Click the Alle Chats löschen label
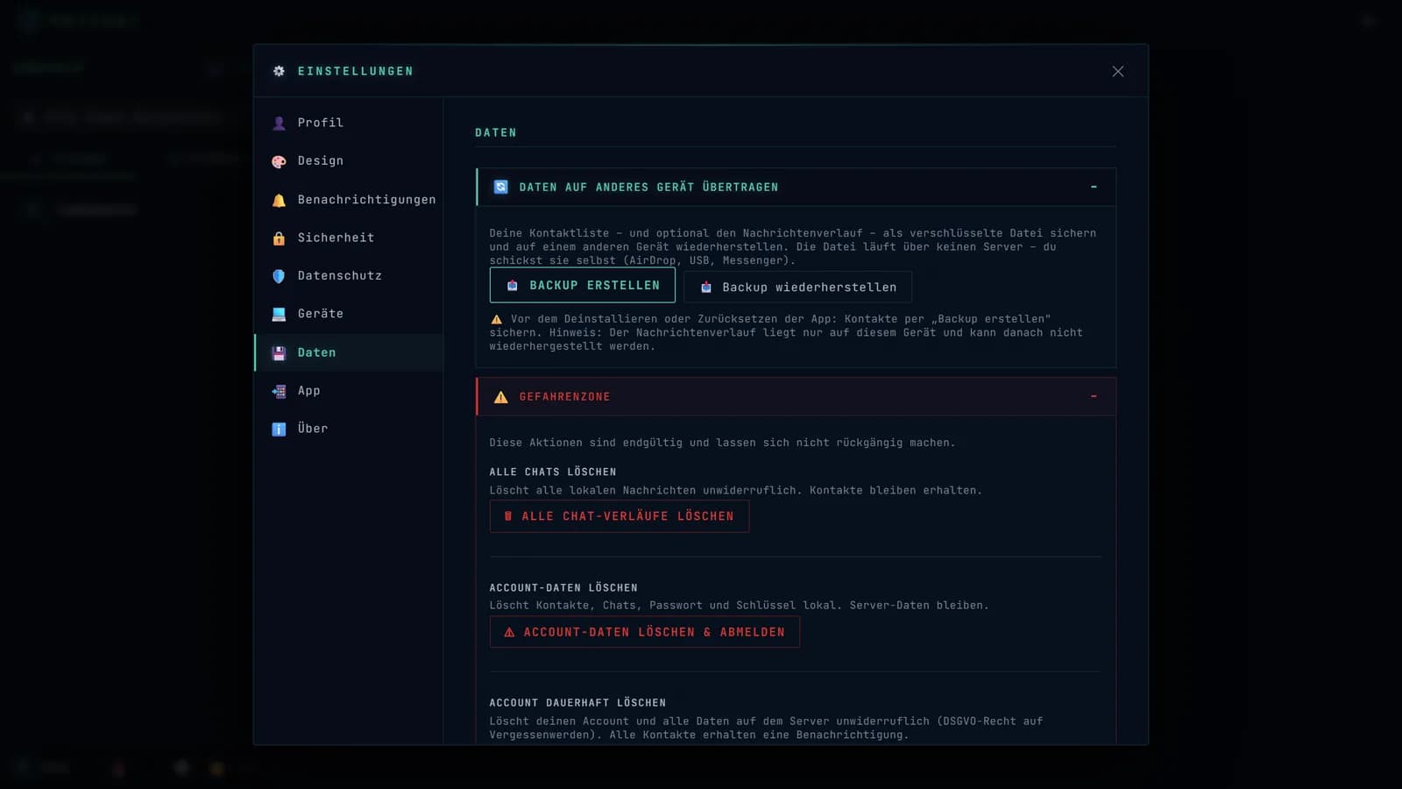 pos(553,472)
